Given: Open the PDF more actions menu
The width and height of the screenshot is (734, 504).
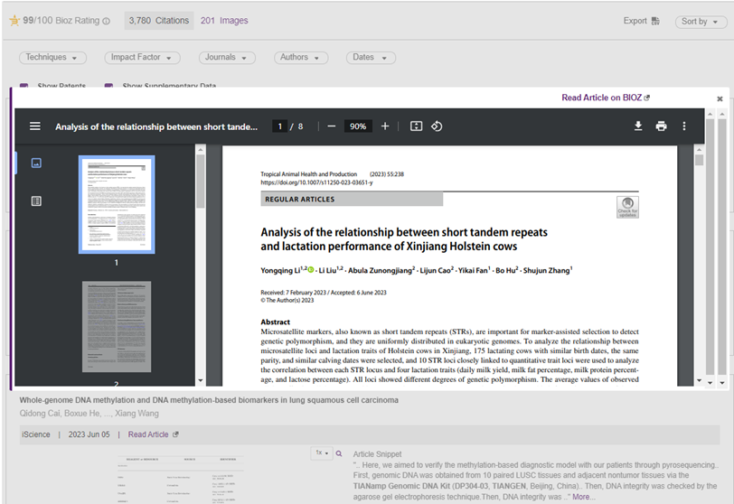Looking at the screenshot, I should pyautogui.click(x=684, y=126).
